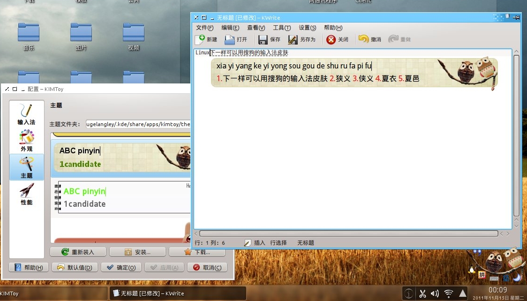Cancel the dialog with 取消(C)
527x301 pixels.
(x=207, y=267)
